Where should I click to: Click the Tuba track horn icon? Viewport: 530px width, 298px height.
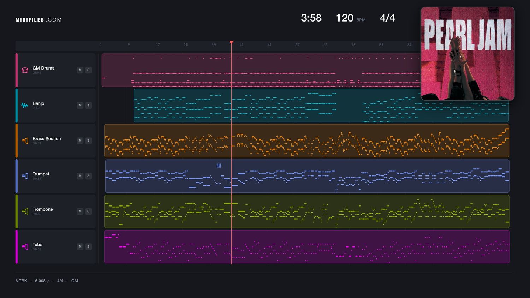[25, 247]
